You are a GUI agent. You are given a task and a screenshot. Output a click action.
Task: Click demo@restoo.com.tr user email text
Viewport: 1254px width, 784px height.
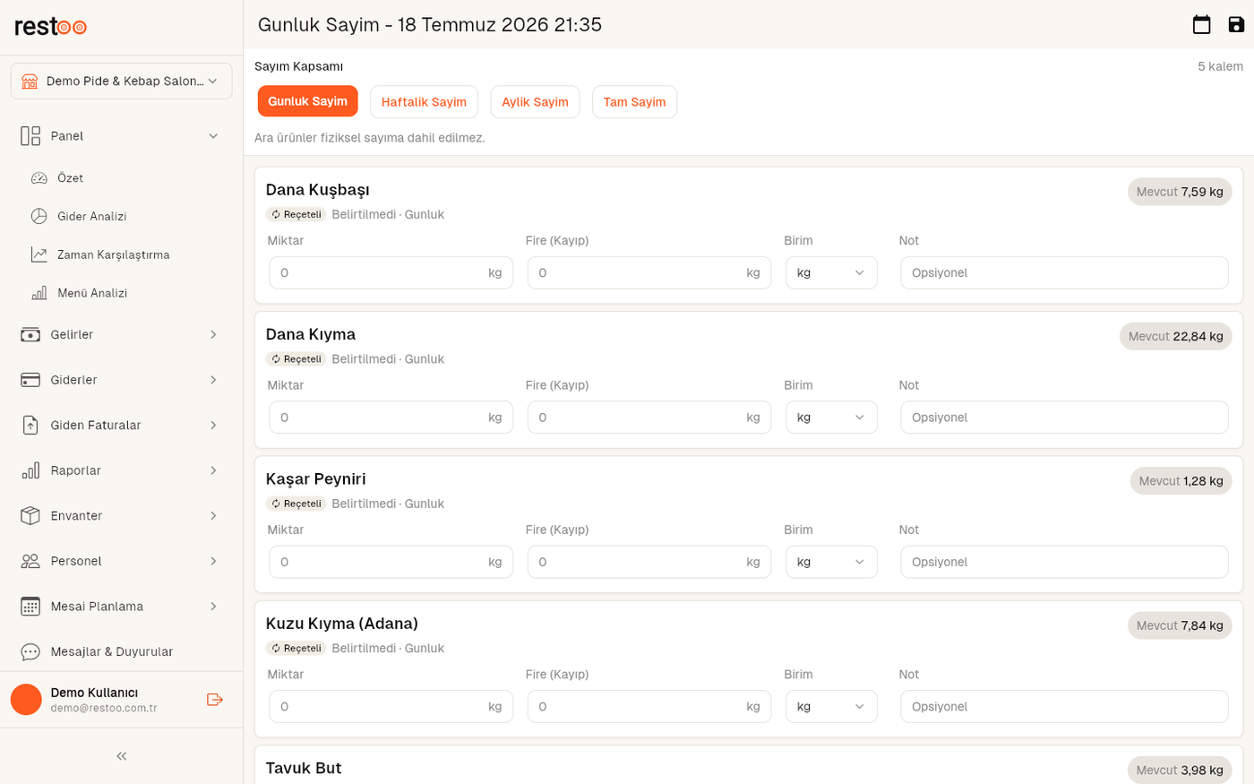coord(104,709)
